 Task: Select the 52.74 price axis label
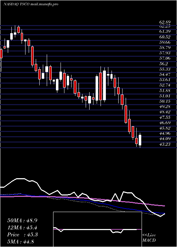pos(165,85)
